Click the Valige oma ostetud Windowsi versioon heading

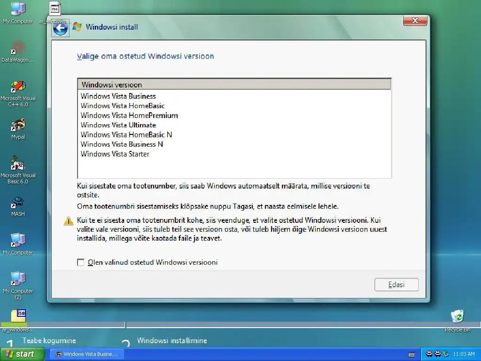pos(146,56)
